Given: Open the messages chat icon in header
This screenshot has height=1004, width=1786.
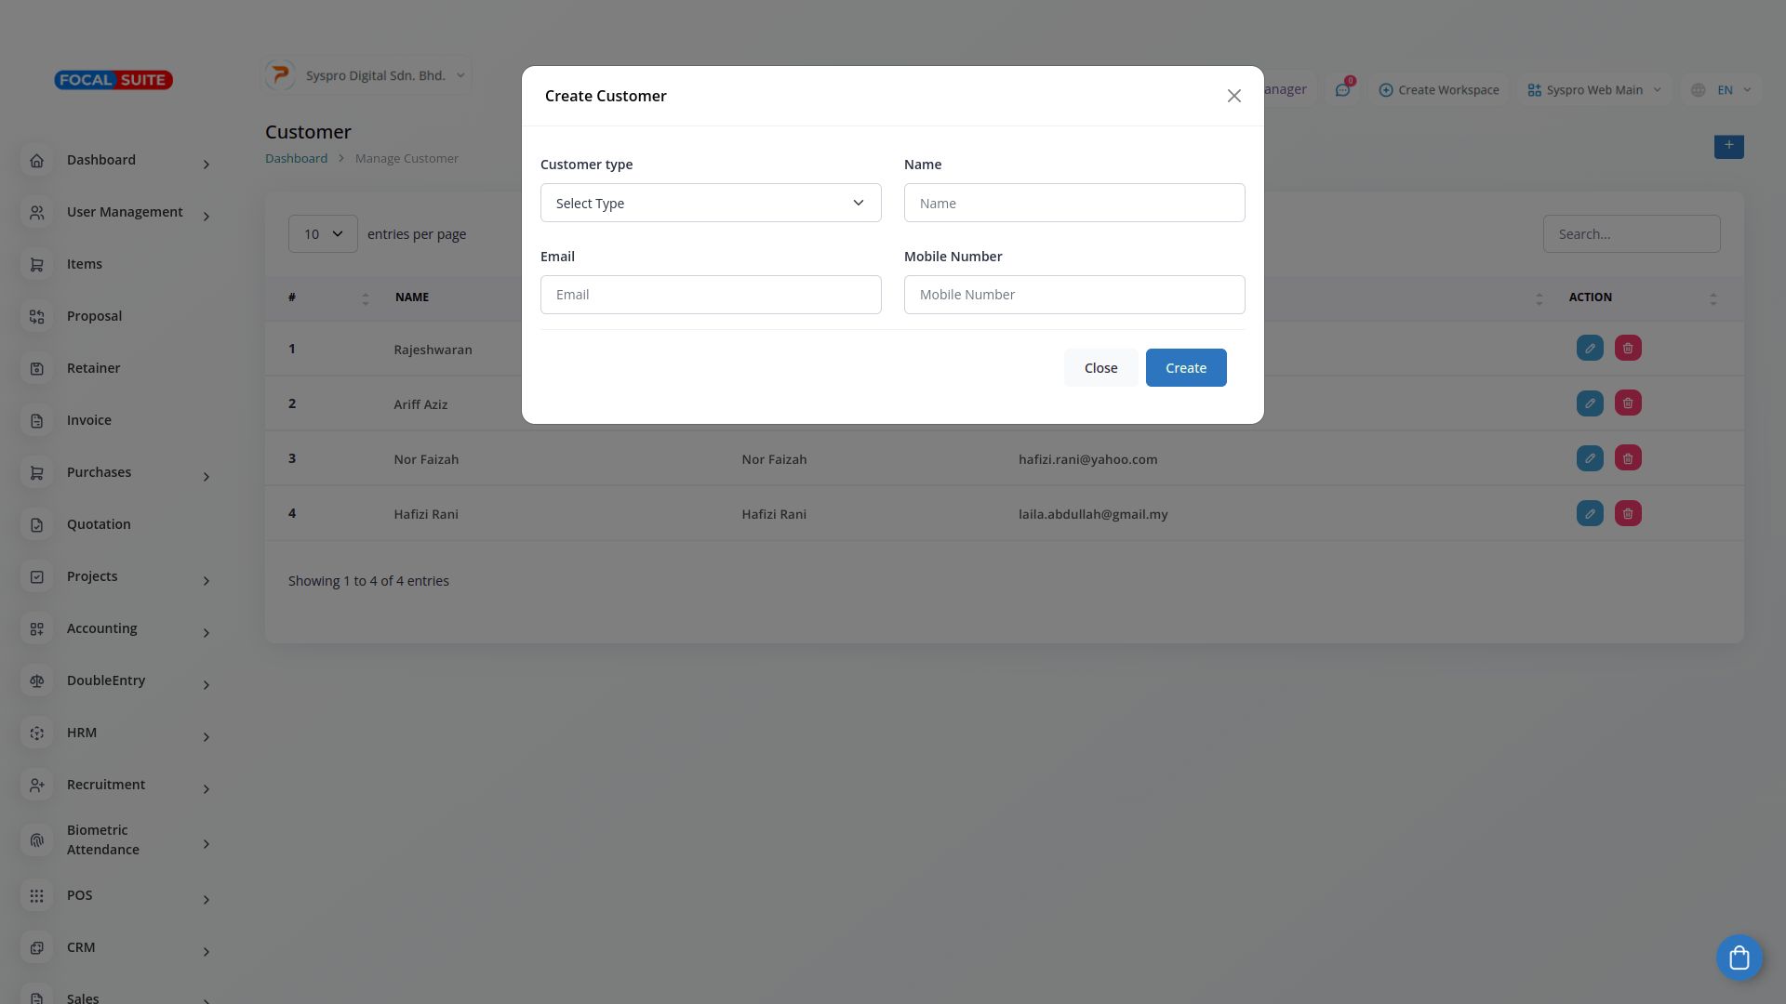Looking at the screenshot, I should 1342,90.
